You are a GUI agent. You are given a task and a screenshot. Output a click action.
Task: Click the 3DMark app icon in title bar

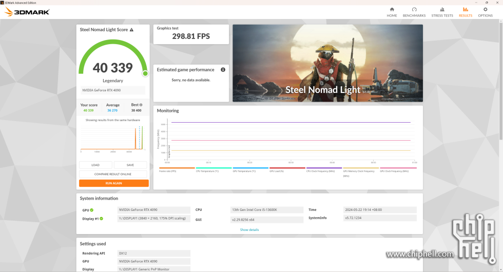click(x=2, y=3)
